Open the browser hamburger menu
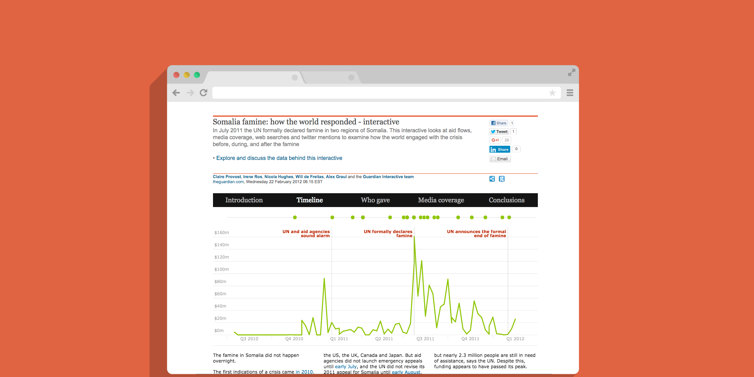 click(x=570, y=93)
